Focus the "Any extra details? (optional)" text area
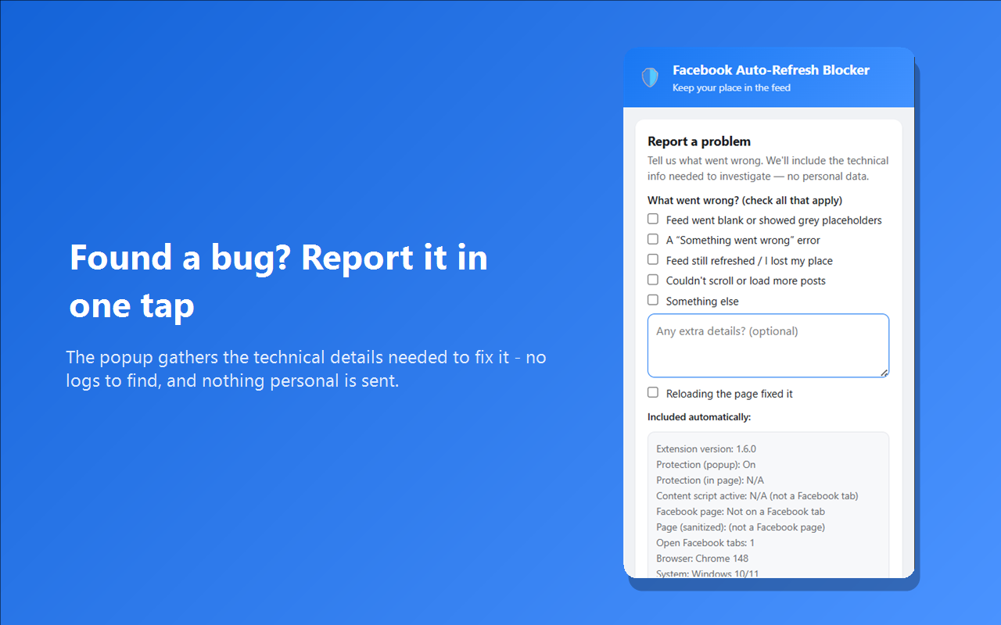The width and height of the screenshot is (1001, 625). (768, 346)
